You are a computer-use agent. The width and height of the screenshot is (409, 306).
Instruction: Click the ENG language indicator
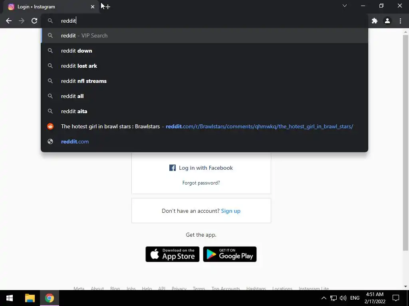pos(355,298)
